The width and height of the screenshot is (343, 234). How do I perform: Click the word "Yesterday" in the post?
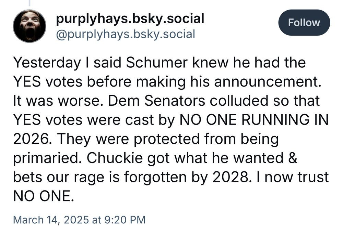[x=47, y=63]
